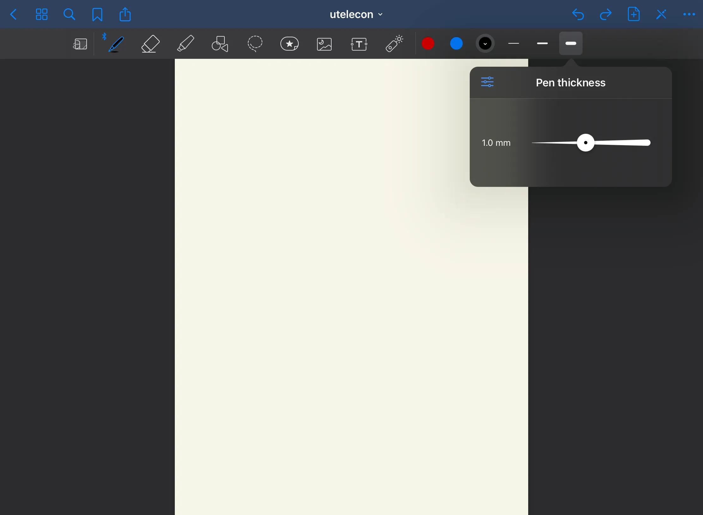Select the thinnest pen stroke preset
The height and width of the screenshot is (515, 703).
514,43
